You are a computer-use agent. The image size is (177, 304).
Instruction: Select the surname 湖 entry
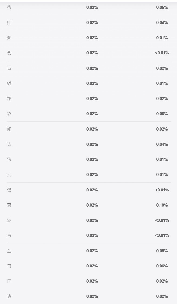[x=9, y=220]
